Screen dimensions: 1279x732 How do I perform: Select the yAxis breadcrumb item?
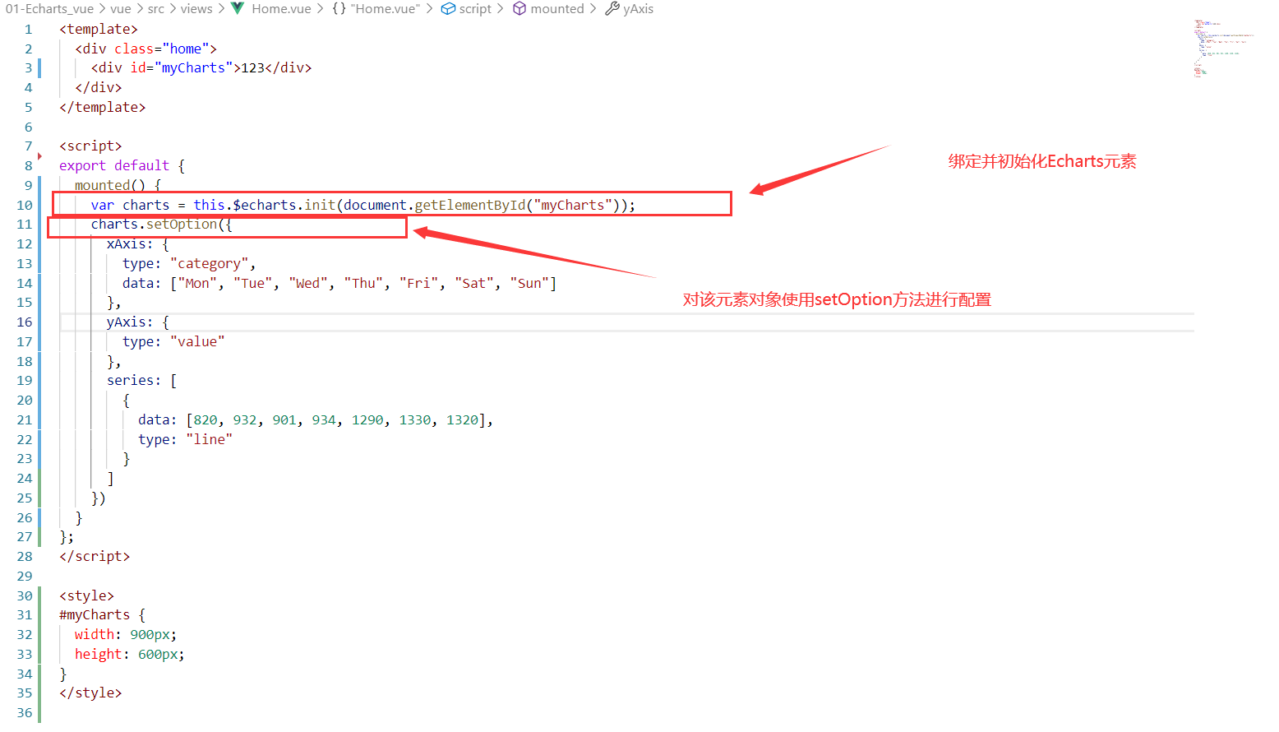click(x=639, y=9)
